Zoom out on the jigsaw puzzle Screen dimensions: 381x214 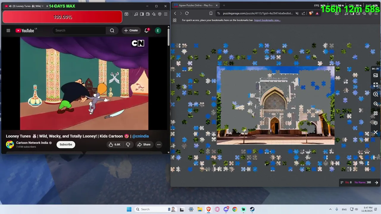click(x=376, y=104)
